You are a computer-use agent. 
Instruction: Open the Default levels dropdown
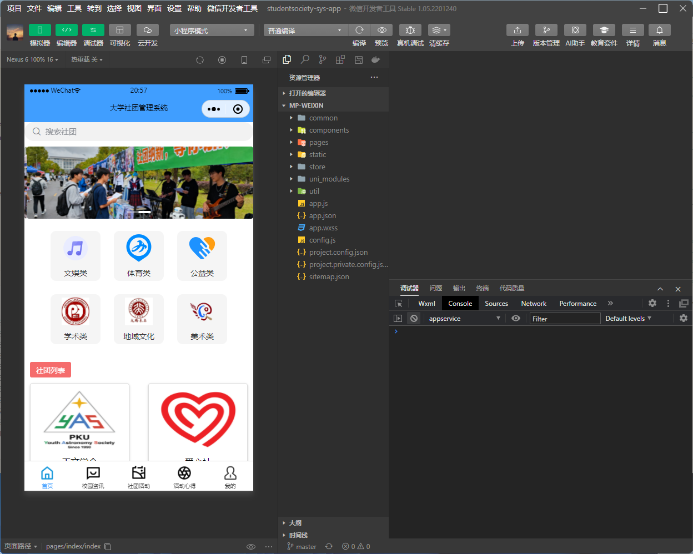628,318
